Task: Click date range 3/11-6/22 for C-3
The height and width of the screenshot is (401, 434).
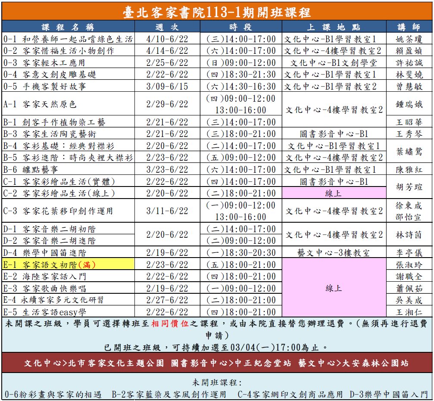Action: click(x=167, y=211)
